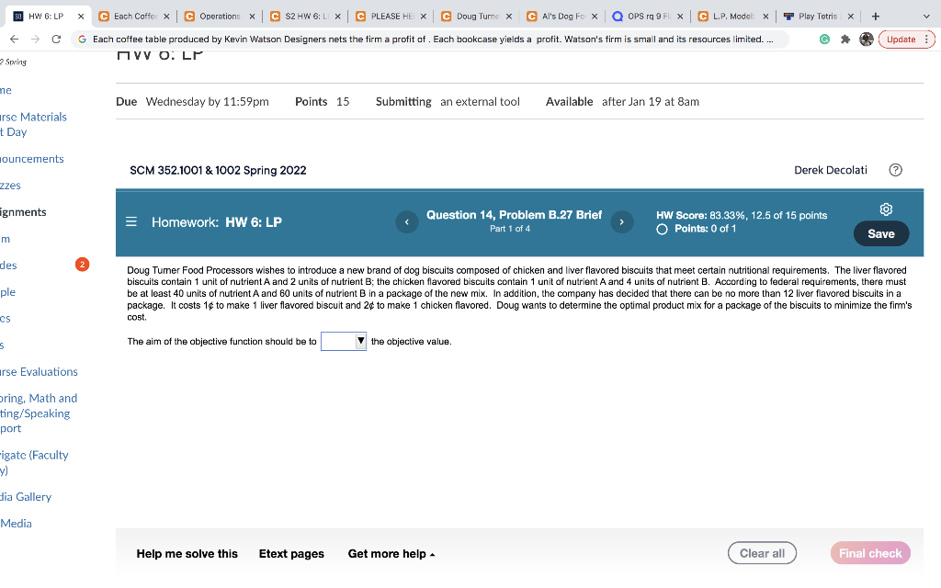Open the Grades sidebar link
The width and height of the screenshot is (941, 588).
click(8, 265)
